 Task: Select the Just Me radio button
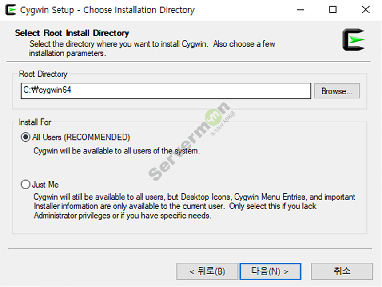[25, 185]
